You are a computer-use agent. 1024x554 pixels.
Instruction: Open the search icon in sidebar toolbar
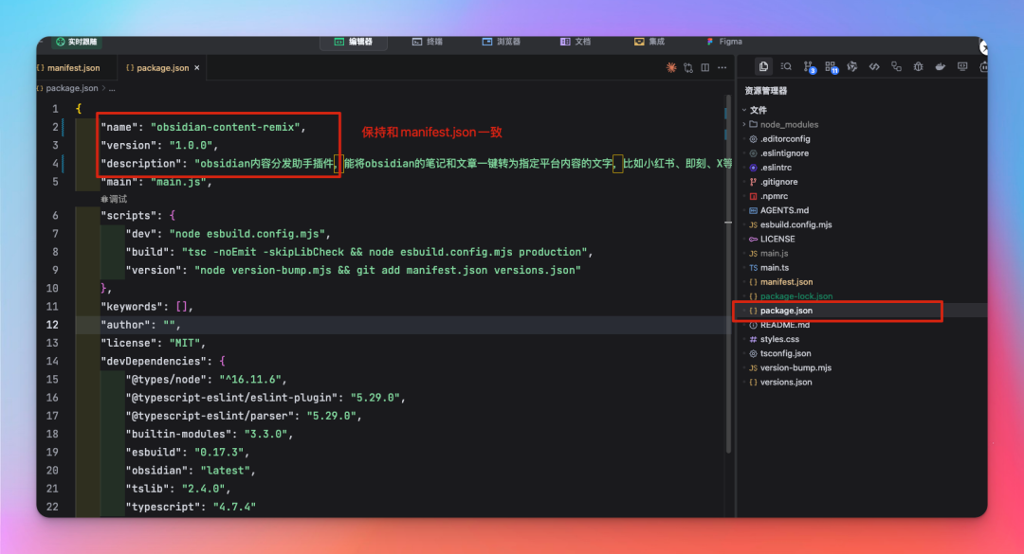(x=786, y=66)
